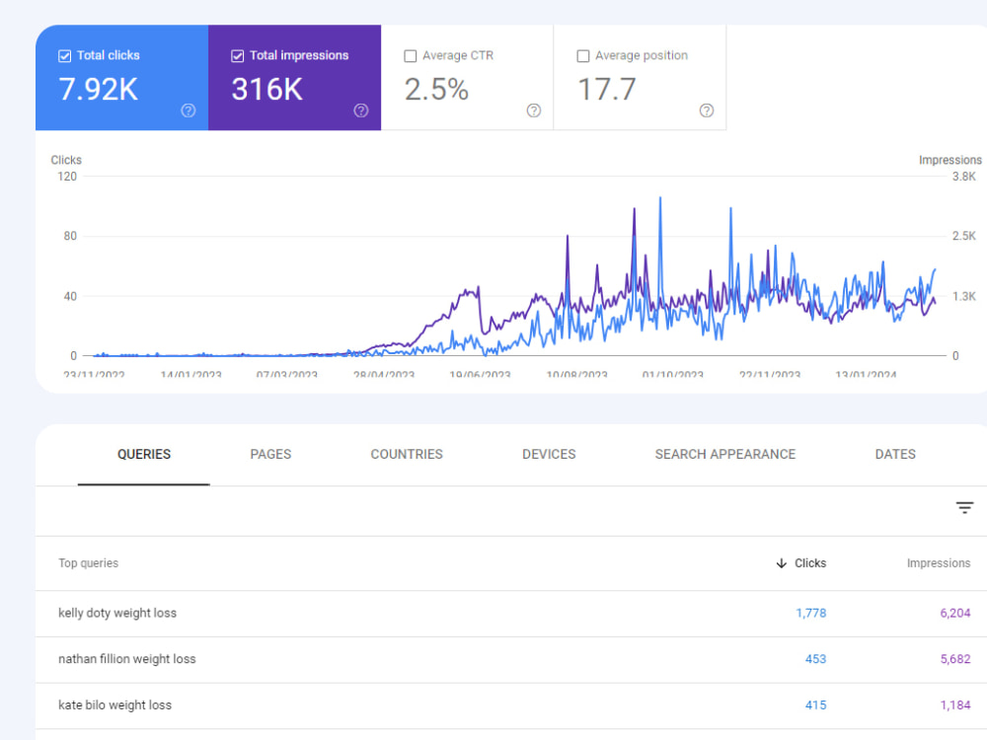This screenshot has width=987, height=740.
Task: Switch to the Countries tab
Action: tap(407, 454)
